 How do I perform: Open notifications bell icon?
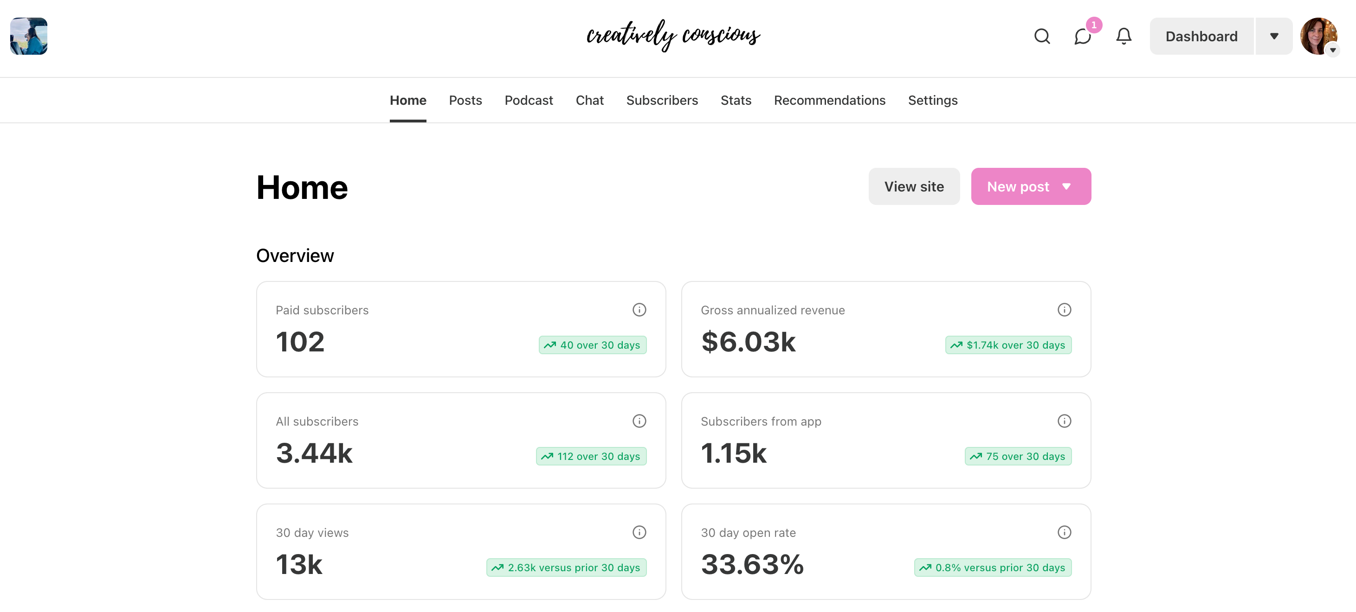[1124, 36]
